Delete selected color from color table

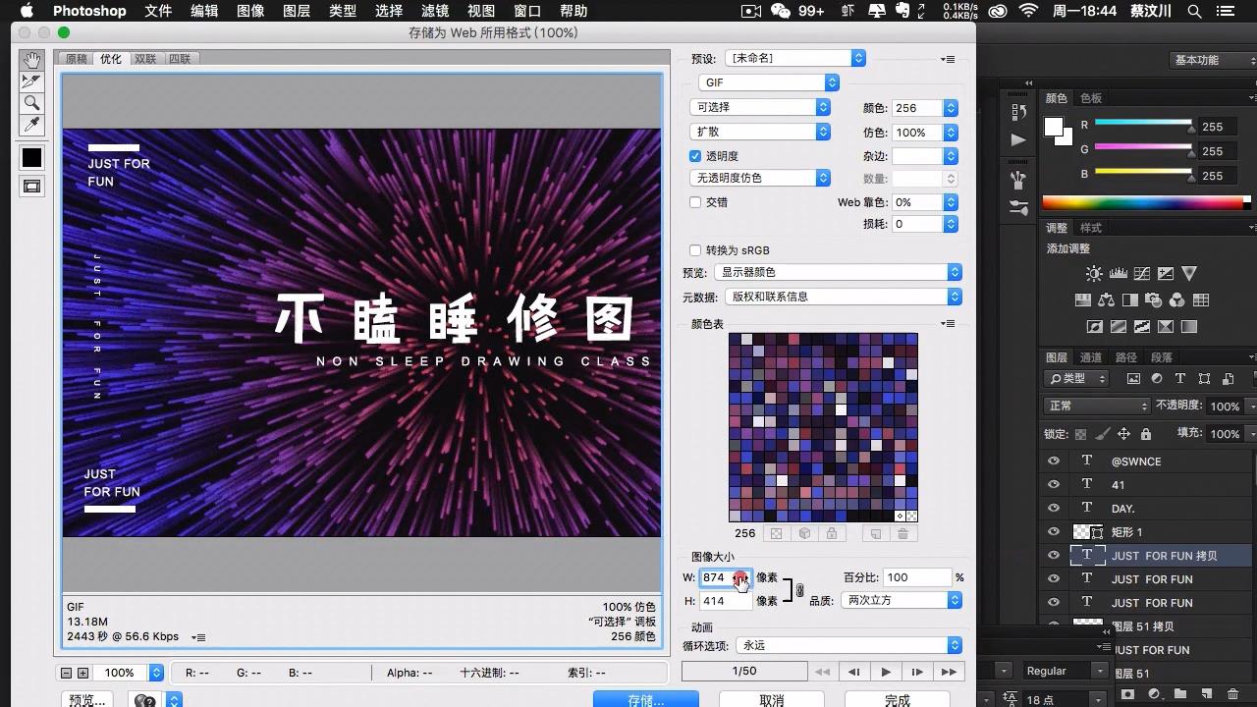902,533
